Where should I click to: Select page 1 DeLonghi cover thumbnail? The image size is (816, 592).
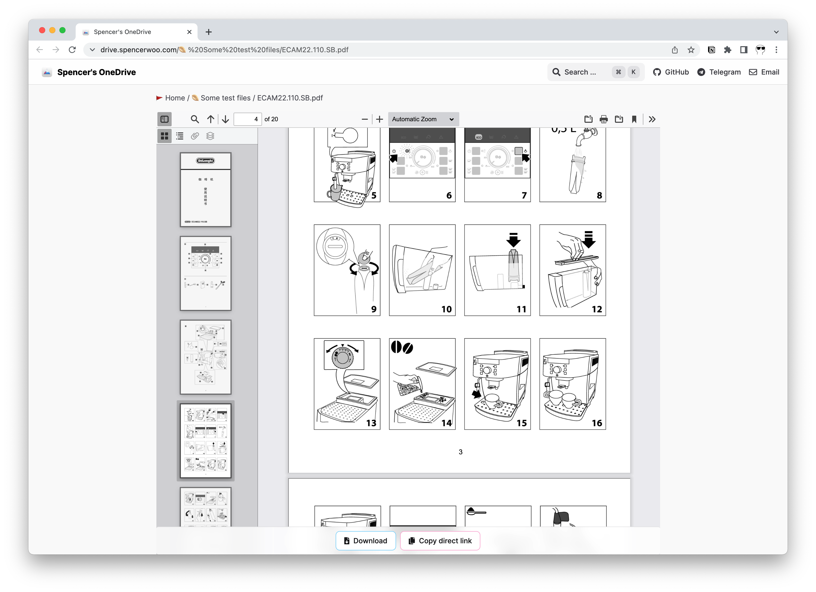pos(205,189)
